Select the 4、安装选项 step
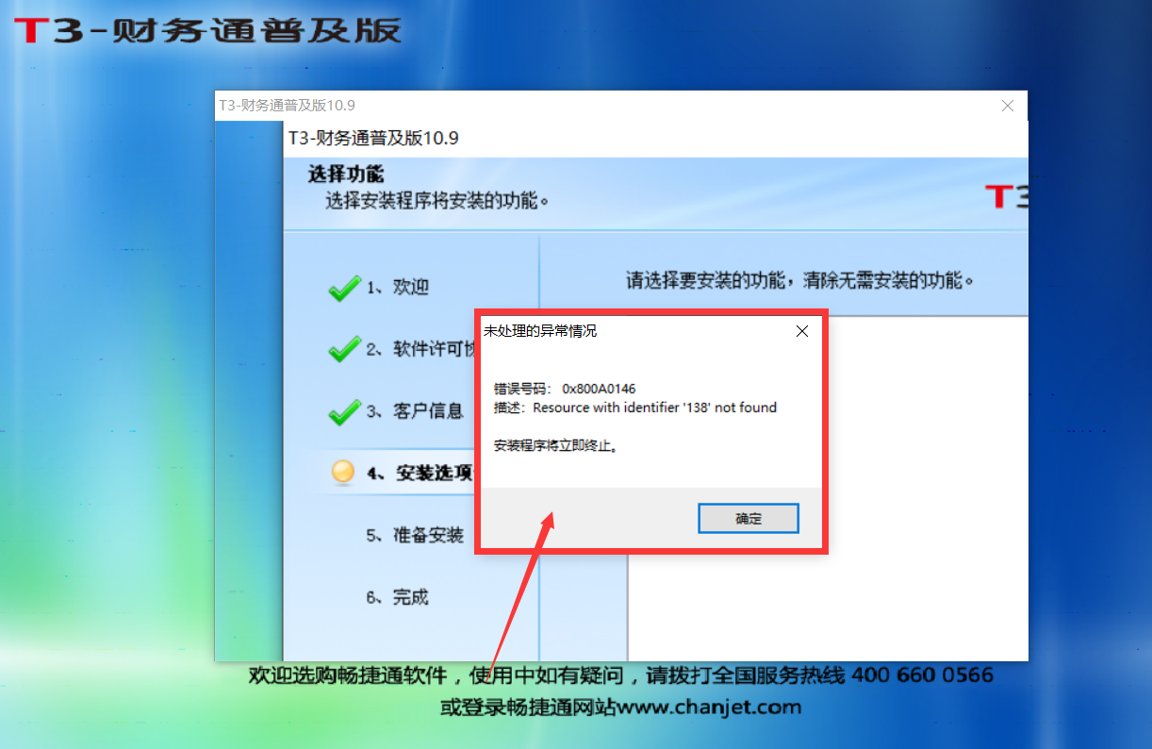 tap(419, 473)
